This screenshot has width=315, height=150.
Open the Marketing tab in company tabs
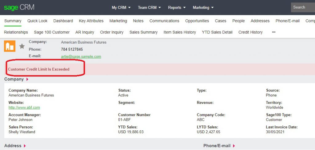(x=118, y=21)
